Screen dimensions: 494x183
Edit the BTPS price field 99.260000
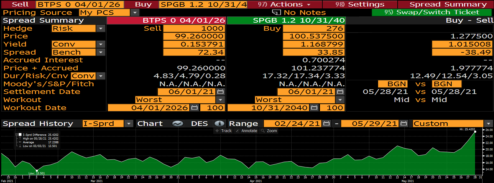pyautogui.click(x=194, y=36)
